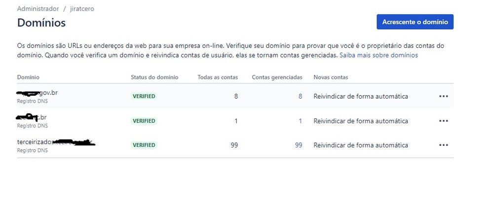The image size is (493, 209).
Task: Click the Novas contas column header
Action: point(331,77)
